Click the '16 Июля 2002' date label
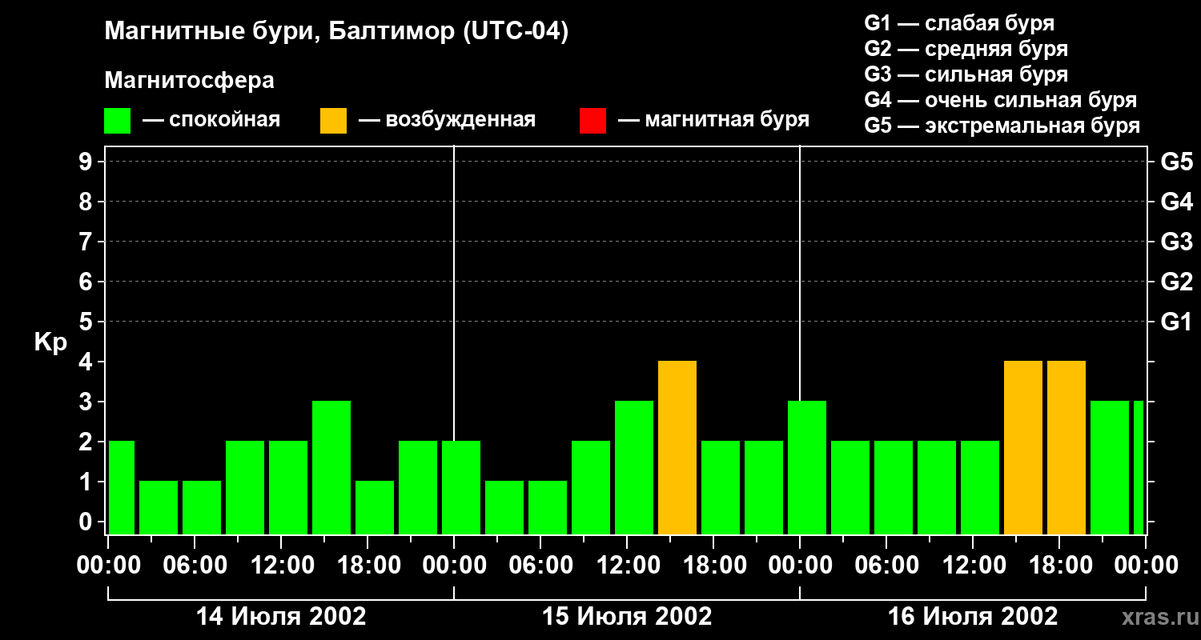This screenshot has width=1201, height=640. (973, 617)
